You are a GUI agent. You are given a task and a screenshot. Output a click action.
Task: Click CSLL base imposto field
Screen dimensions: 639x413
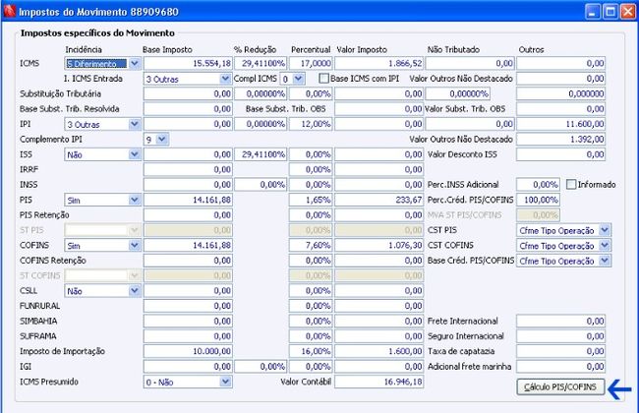pos(188,291)
